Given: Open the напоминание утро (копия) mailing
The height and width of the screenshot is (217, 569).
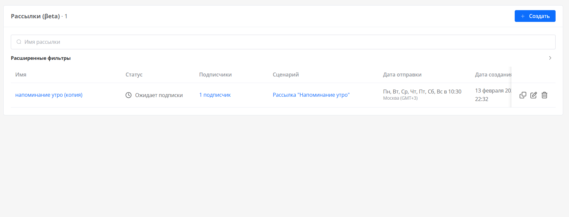Looking at the screenshot, I should (x=49, y=95).
